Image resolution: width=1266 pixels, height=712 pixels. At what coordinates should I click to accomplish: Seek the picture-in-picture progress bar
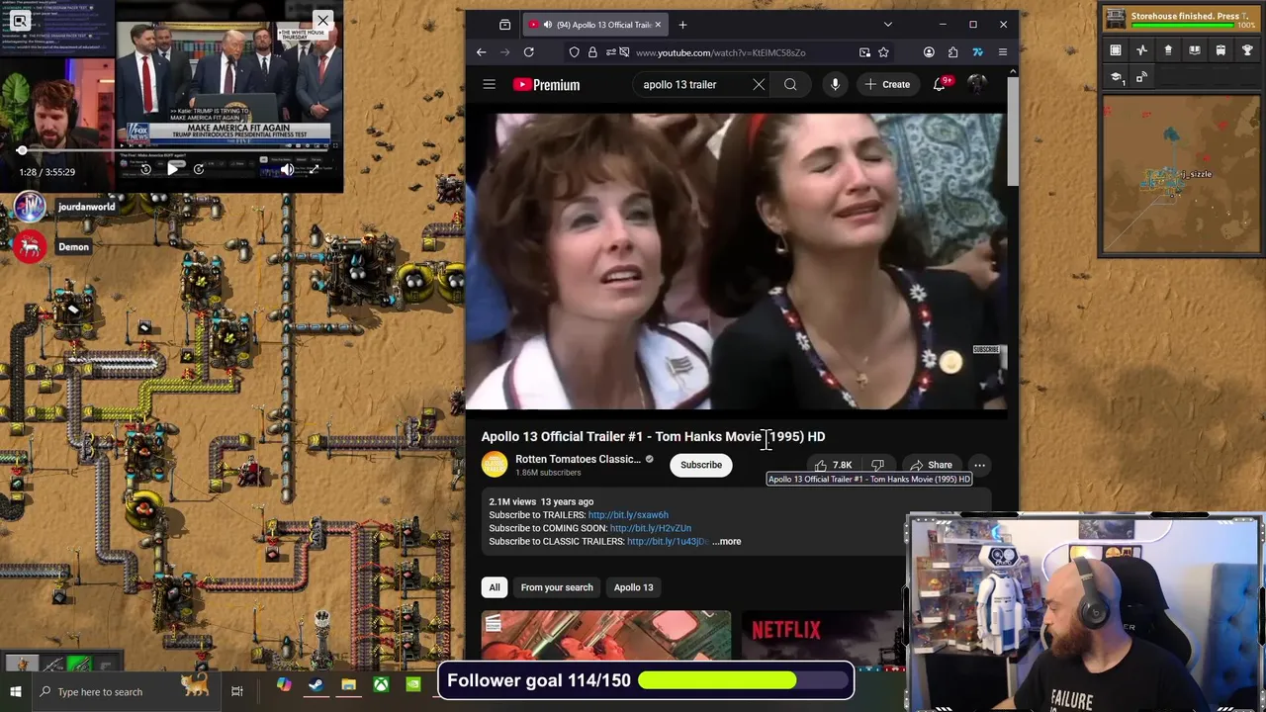point(171,150)
